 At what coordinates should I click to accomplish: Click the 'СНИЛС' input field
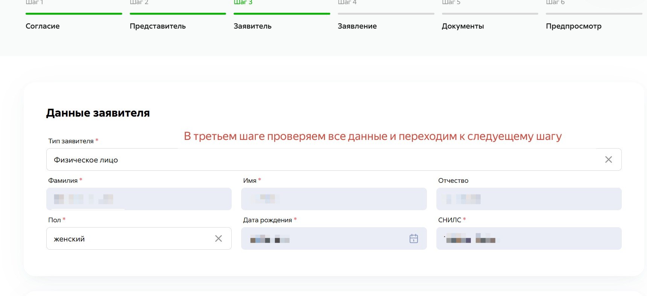pyautogui.click(x=529, y=238)
